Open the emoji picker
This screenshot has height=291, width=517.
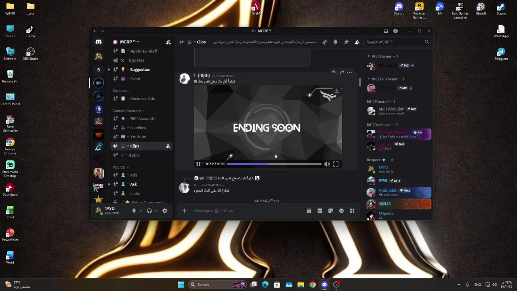coord(341,211)
